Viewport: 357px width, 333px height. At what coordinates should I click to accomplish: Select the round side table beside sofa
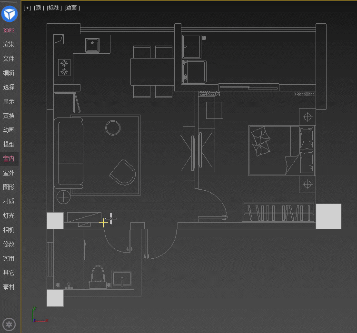[x=63, y=197]
